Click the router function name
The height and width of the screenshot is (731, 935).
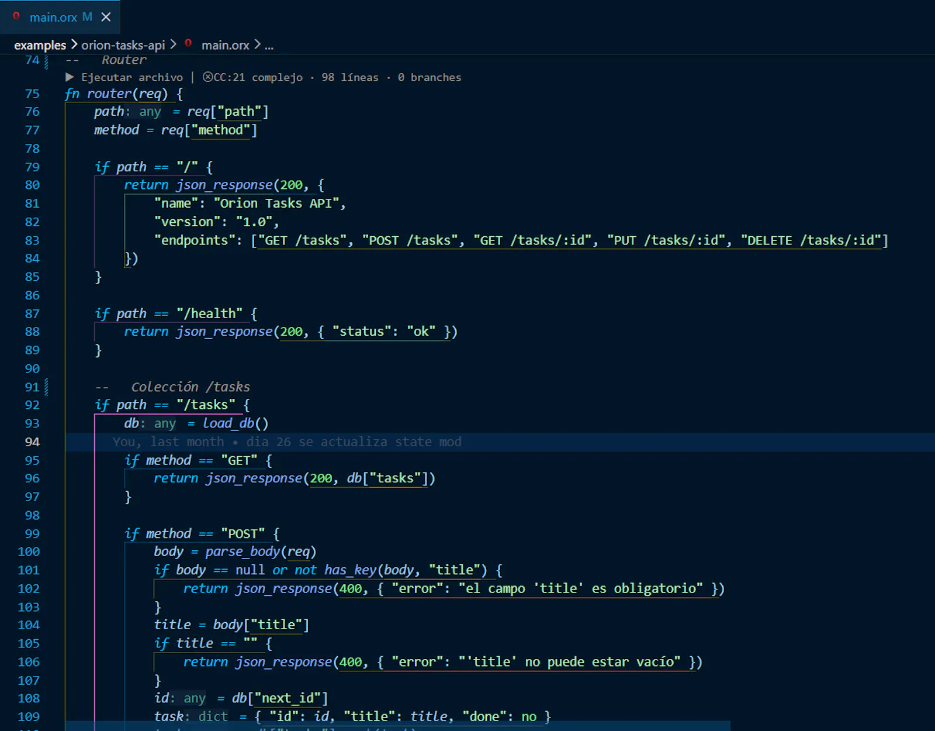[x=109, y=94]
